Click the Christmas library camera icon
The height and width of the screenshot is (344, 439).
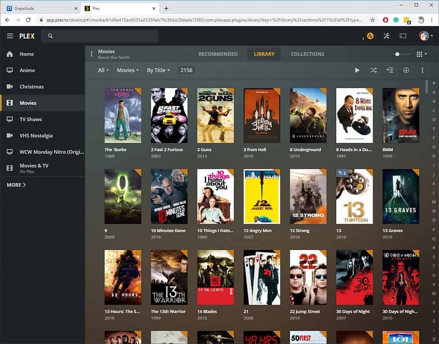coord(10,87)
